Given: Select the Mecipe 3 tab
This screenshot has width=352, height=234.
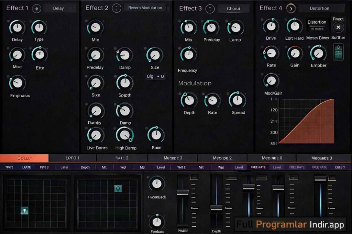Looking at the screenshot, I should coord(173,158).
